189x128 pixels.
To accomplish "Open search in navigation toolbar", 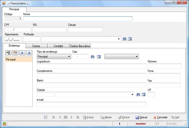I will coord(65,117).
